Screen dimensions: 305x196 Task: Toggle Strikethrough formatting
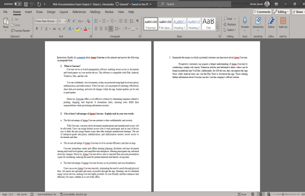(x=54, y=29)
